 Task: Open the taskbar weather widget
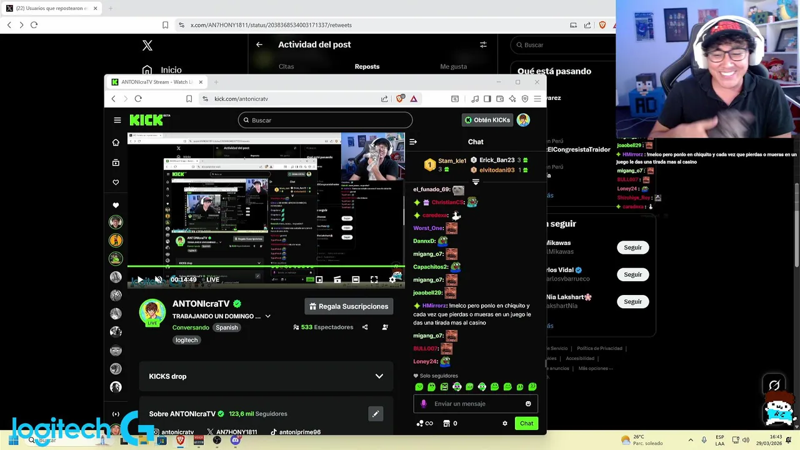(641, 440)
